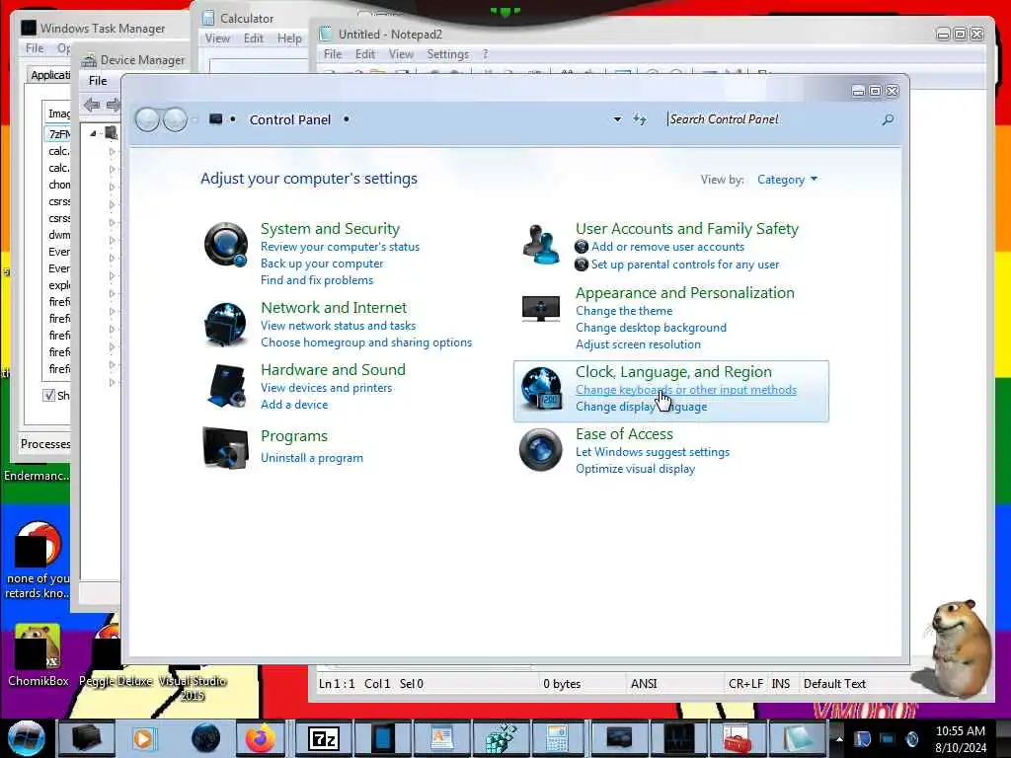The width and height of the screenshot is (1011, 758).
Task: Open Network and Internet category icon
Action: click(225, 324)
